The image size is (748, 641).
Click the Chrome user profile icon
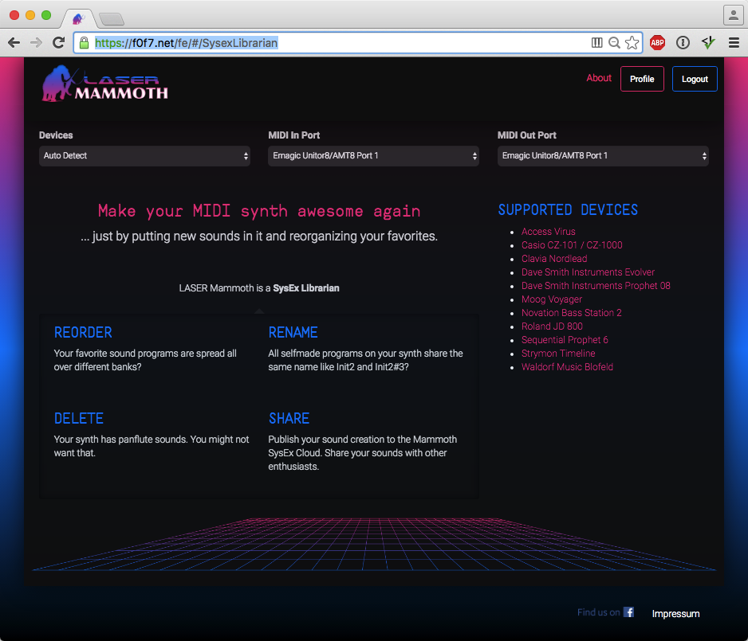(733, 15)
